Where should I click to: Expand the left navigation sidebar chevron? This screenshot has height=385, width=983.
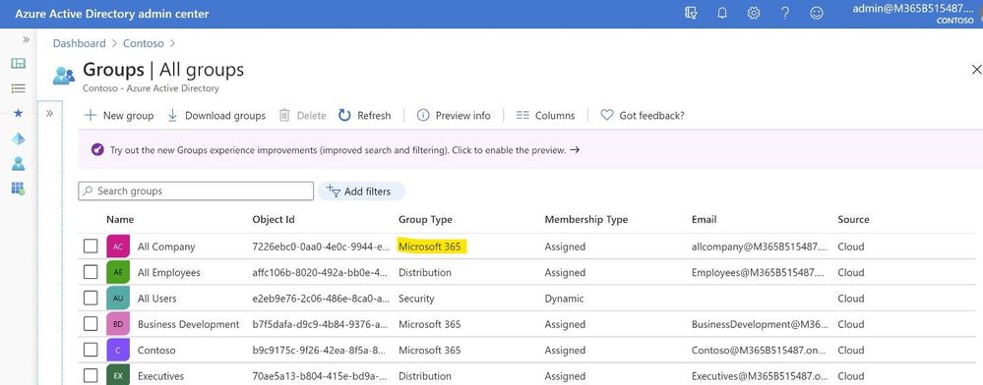click(26, 39)
